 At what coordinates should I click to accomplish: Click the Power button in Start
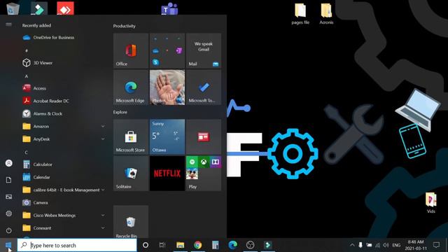pos(9,230)
